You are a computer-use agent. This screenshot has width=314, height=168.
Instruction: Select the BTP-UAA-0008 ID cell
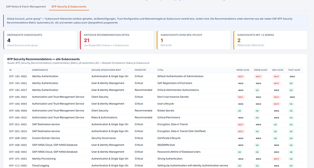[x=18, y=104]
